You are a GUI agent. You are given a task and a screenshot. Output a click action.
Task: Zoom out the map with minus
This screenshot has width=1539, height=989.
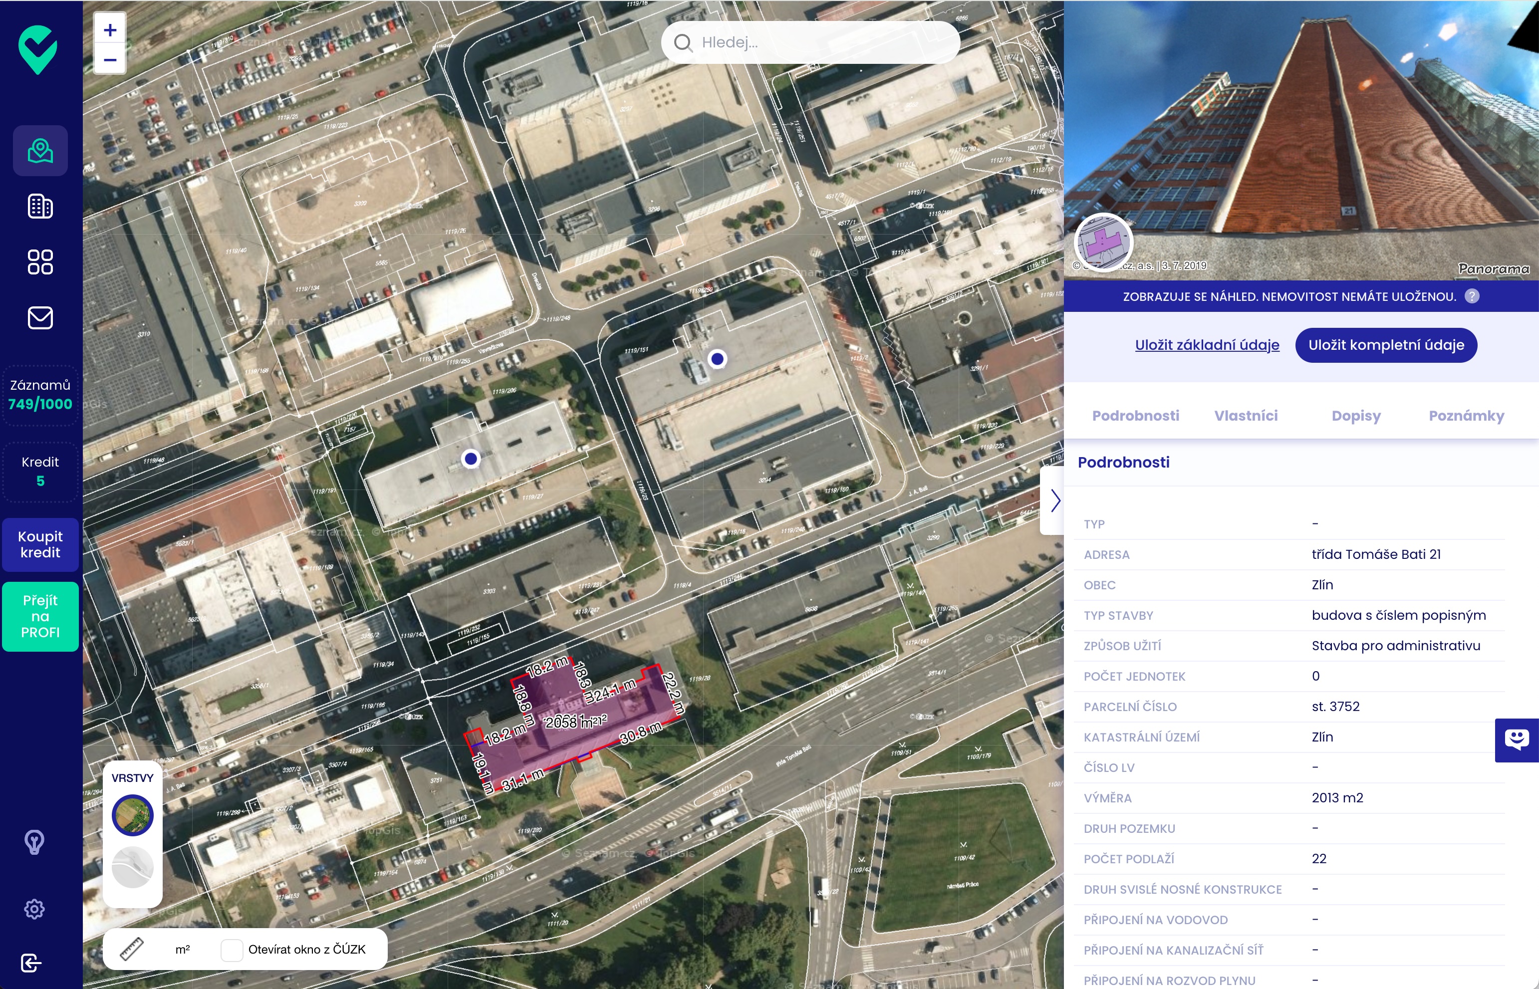110,60
